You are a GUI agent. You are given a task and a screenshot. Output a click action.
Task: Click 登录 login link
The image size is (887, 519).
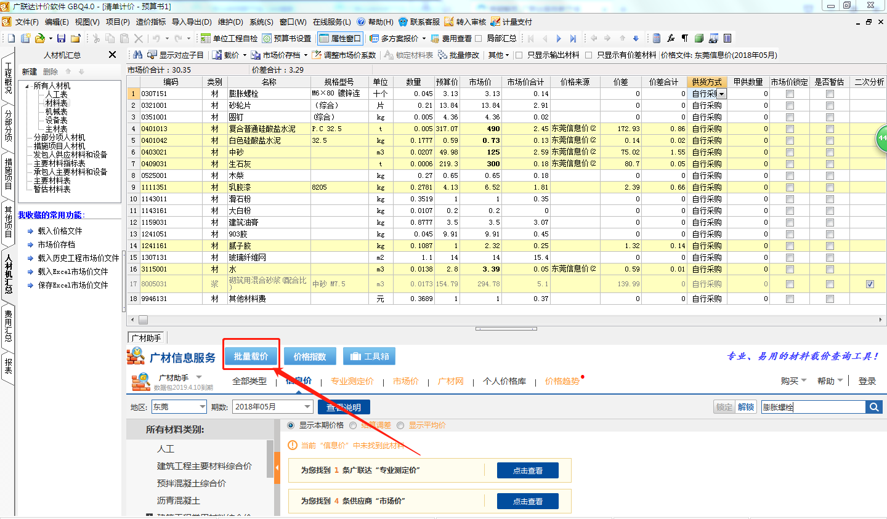click(x=867, y=381)
